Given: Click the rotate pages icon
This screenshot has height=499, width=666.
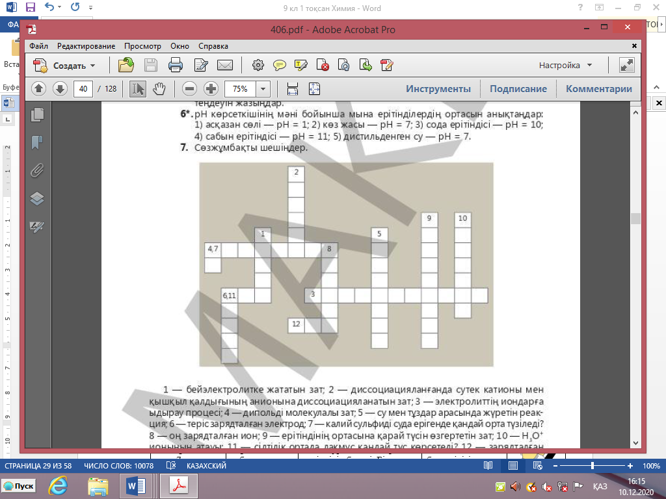Looking at the screenshot, I should (343, 66).
